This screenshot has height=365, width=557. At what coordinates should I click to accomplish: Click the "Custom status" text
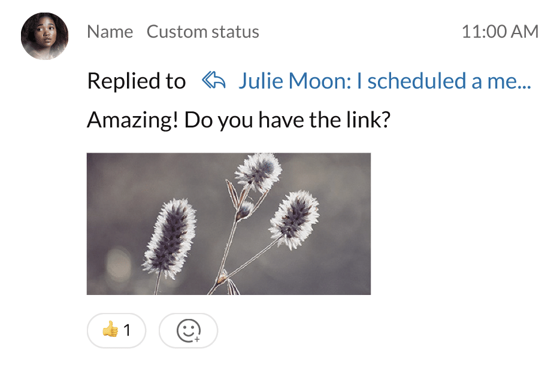coord(202,32)
